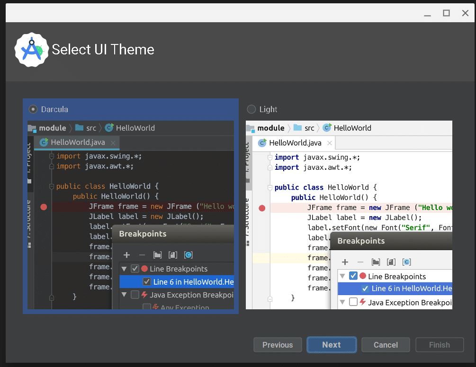Click the 'public class HelloWorld' line in Light preview
The height and width of the screenshot is (367, 476).
[326, 187]
